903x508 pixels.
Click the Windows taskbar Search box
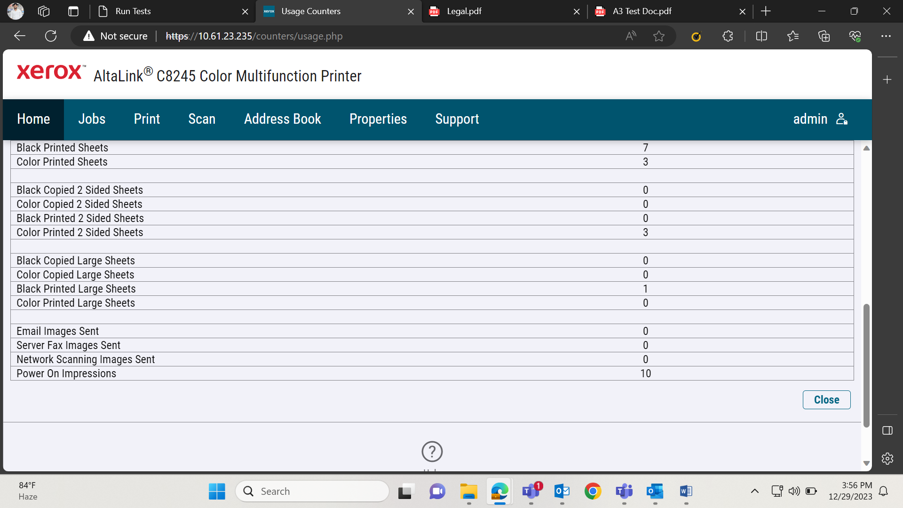click(x=312, y=492)
